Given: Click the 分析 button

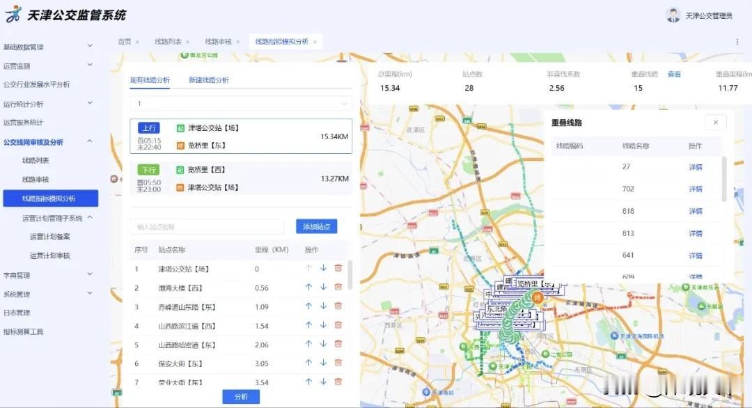Looking at the screenshot, I should (241, 396).
